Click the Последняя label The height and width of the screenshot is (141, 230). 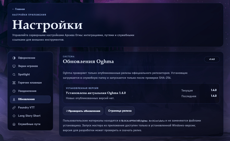click(189, 96)
